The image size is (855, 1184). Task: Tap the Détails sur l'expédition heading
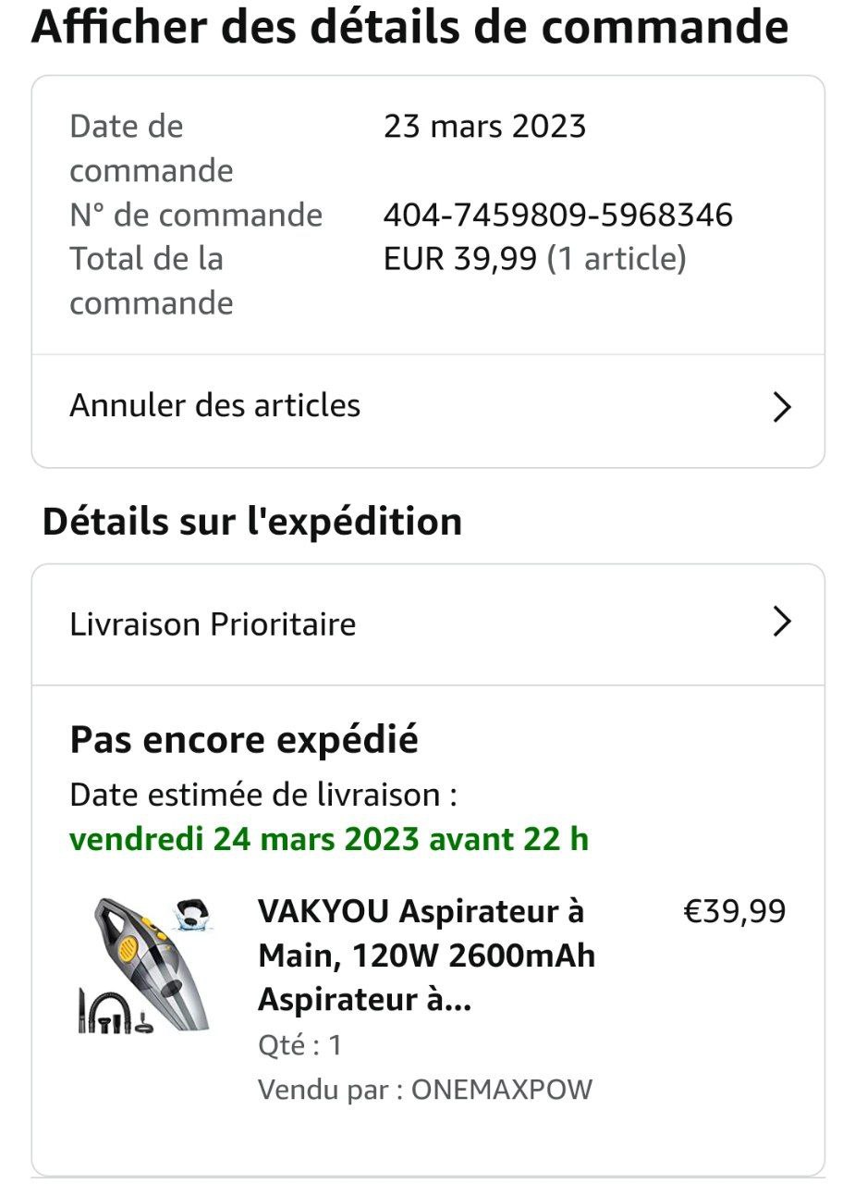point(252,522)
